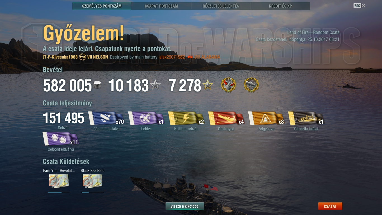382x215 pixels.
Task: Start a new battle with CSATA! button
Action: 330,206
